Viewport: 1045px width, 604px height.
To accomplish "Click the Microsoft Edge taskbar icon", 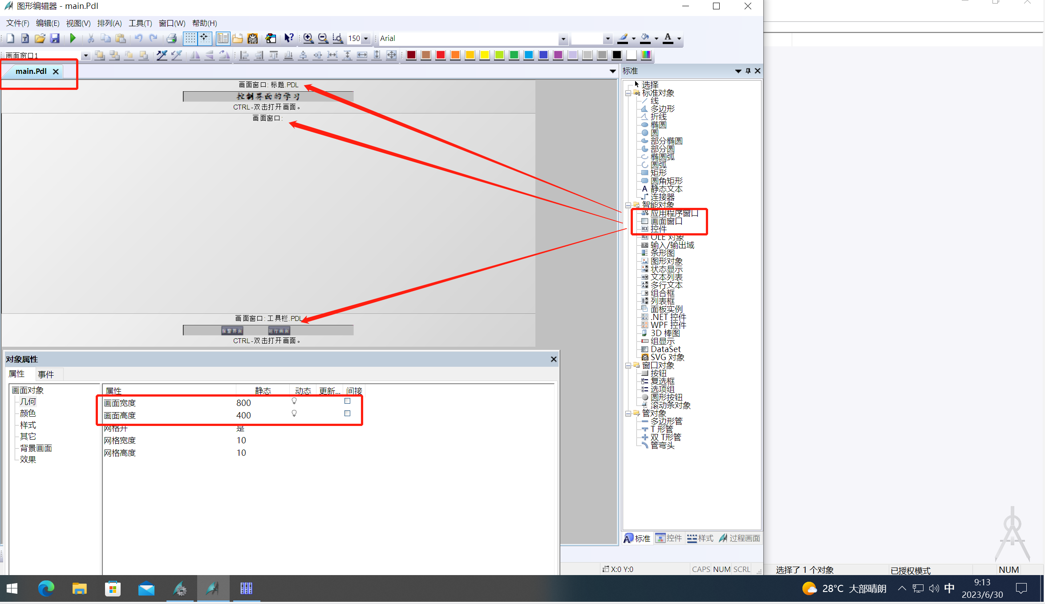I will point(46,588).
